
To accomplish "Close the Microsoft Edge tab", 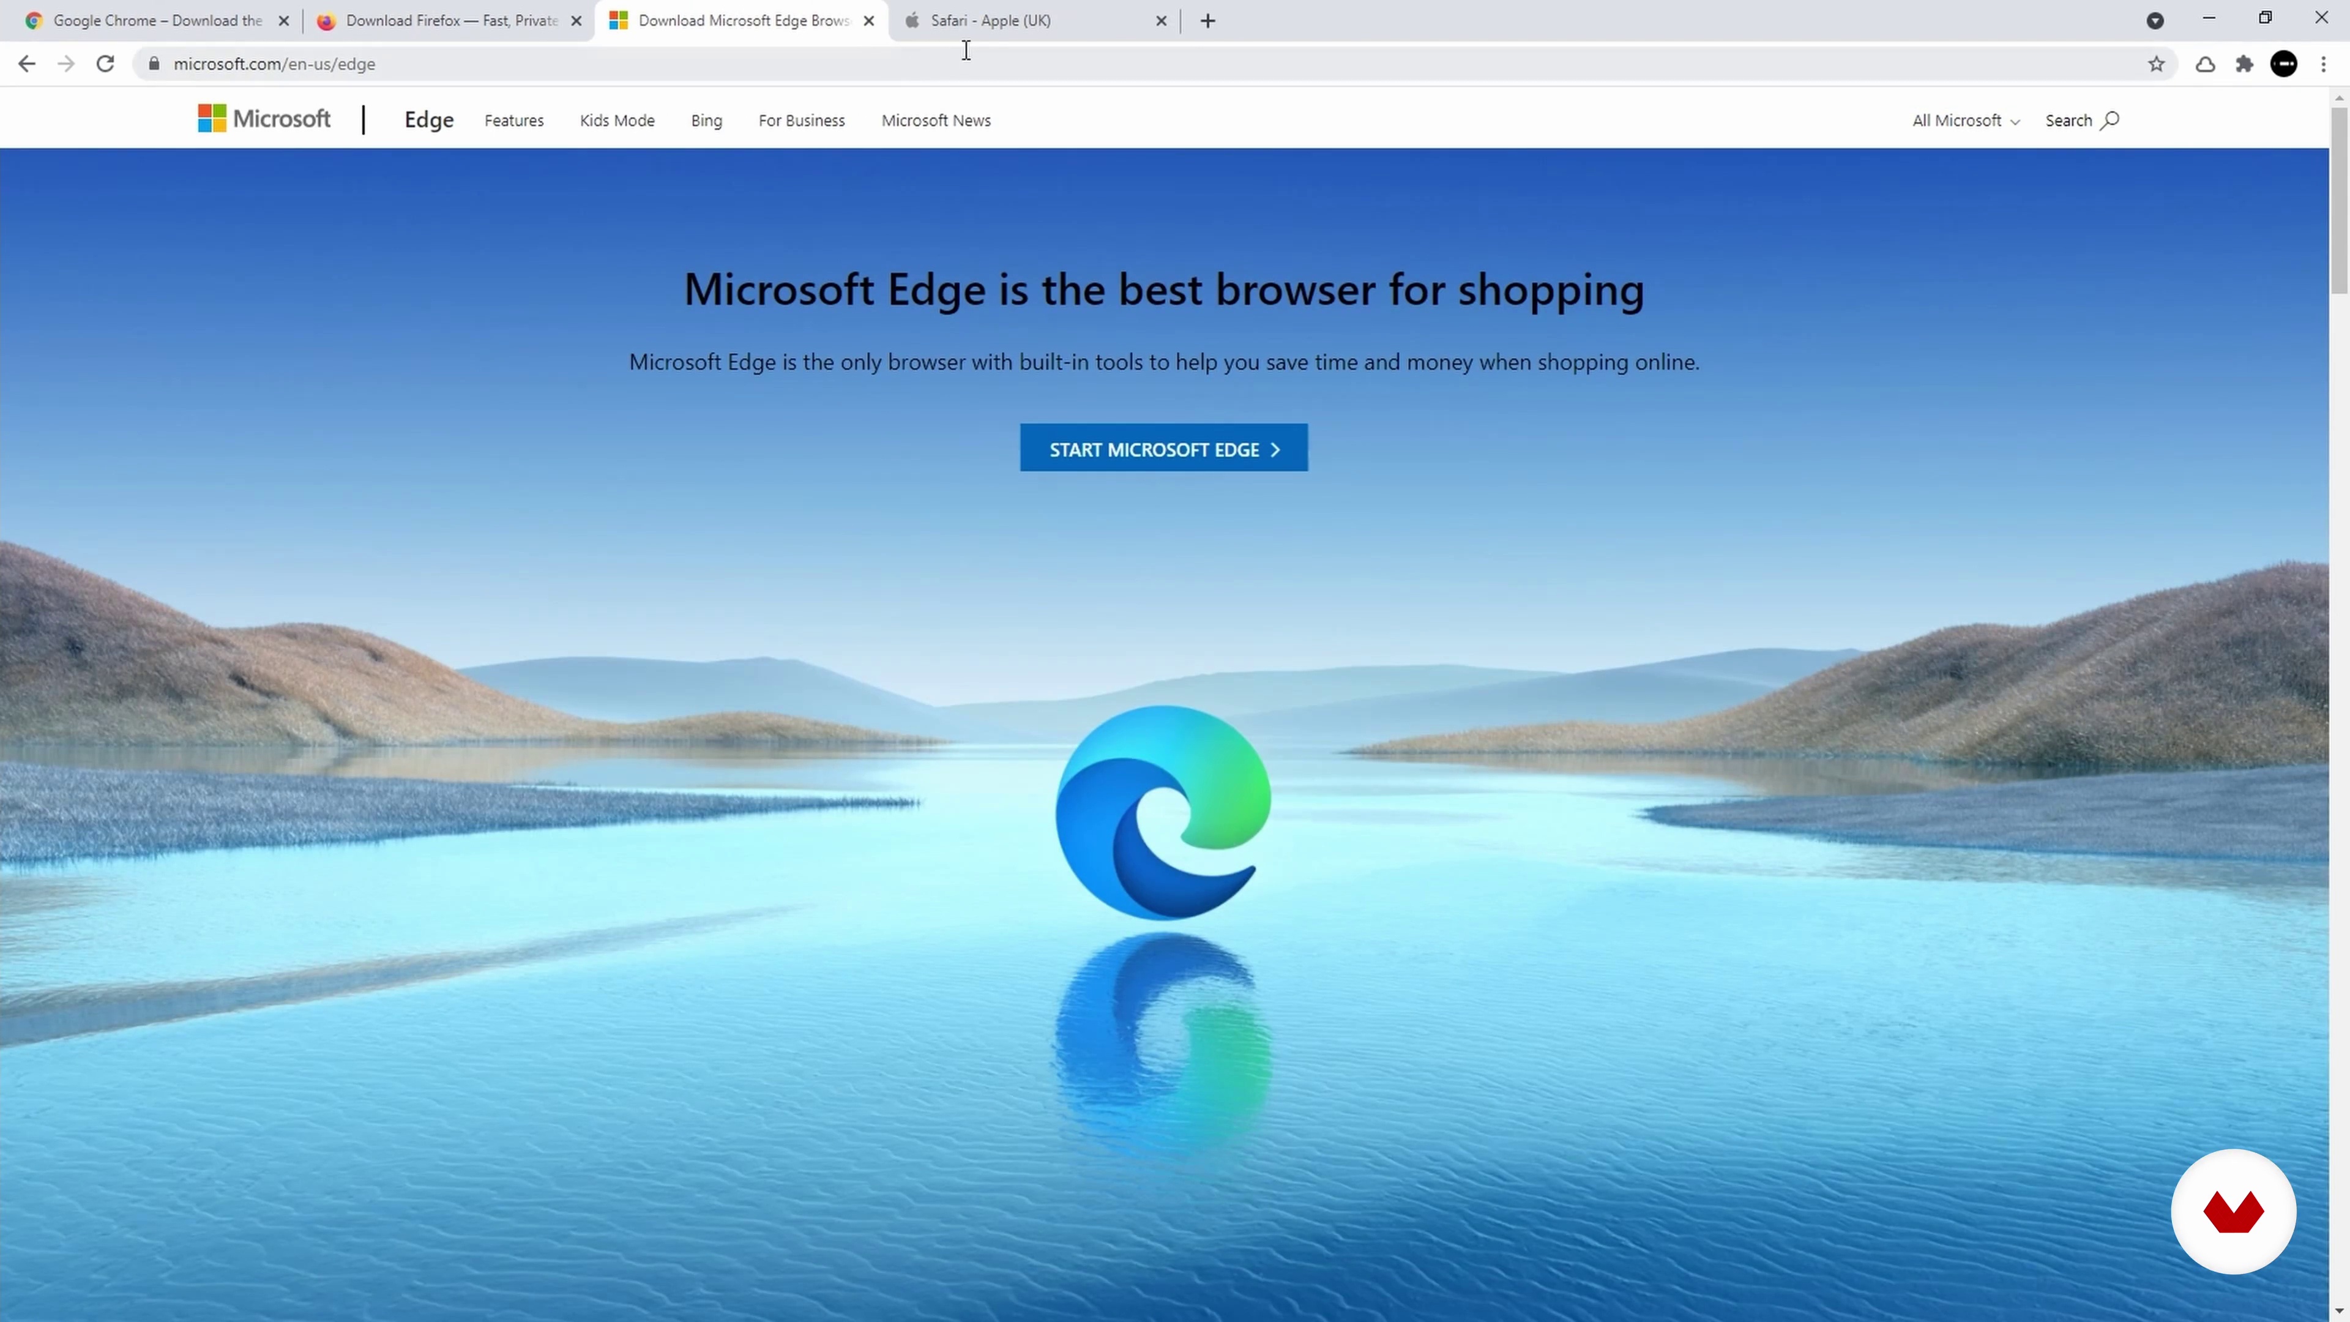I will coord(868,20).
